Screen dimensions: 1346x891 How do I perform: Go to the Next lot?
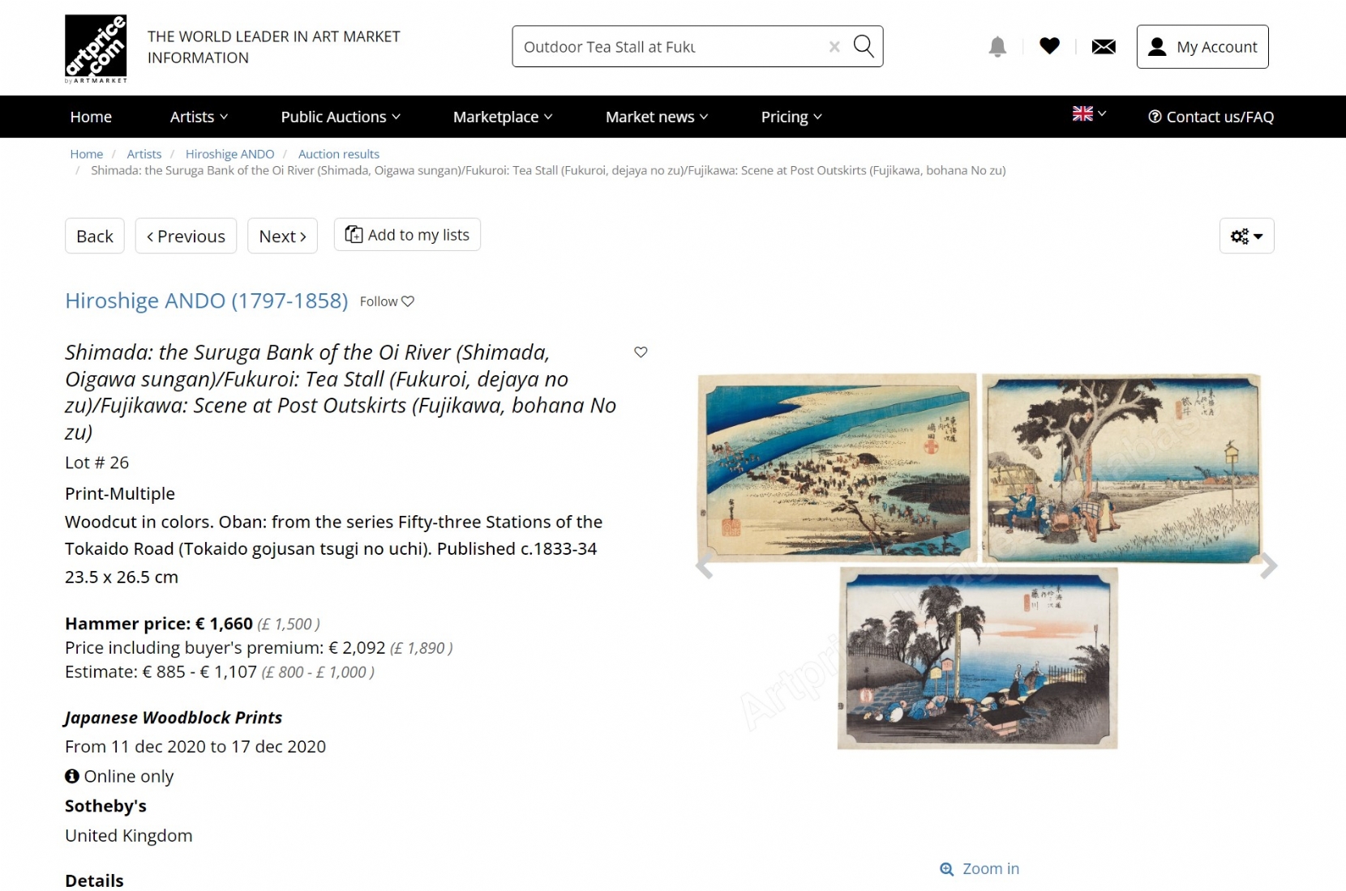tap(282, 236)
